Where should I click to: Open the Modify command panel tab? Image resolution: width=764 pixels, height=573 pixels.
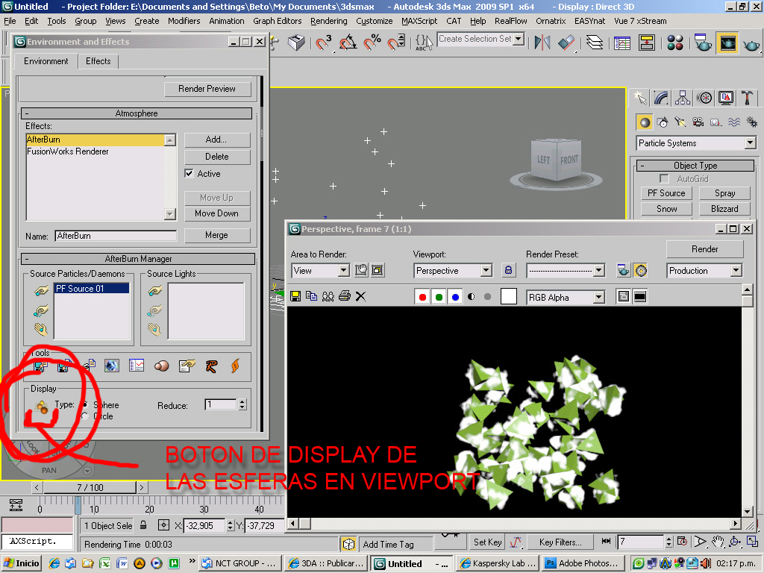[661, 98]
